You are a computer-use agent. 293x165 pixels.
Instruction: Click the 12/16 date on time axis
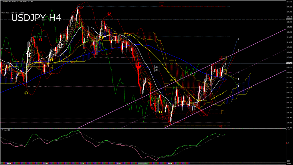click(170, 164)
